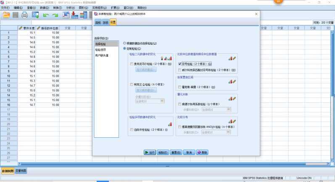The image size is (335, 182).
Task: Select row header 16 in data grid
Action: pos(9,105)
